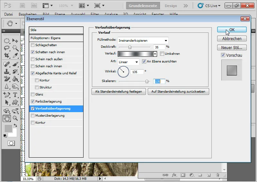257x182 pixels.
Task: Select the Sharpen tool
Action: 6,86
